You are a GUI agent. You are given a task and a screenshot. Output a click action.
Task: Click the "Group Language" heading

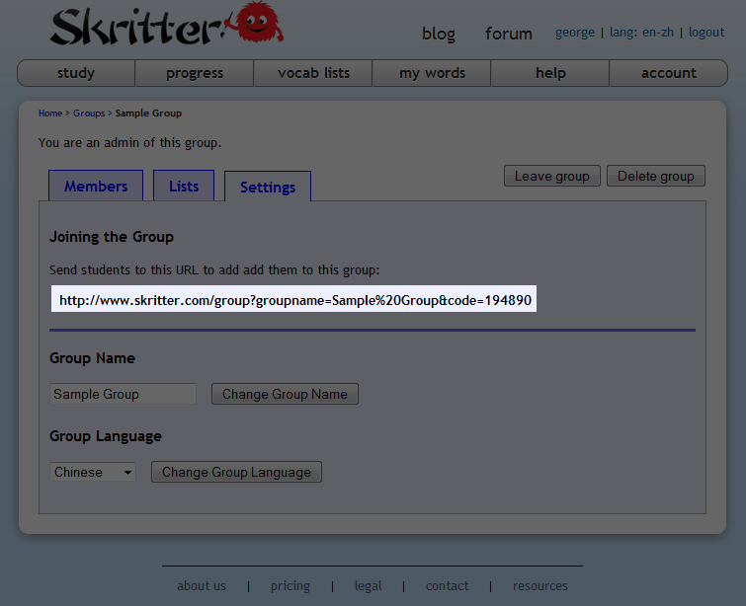point(106,436)
